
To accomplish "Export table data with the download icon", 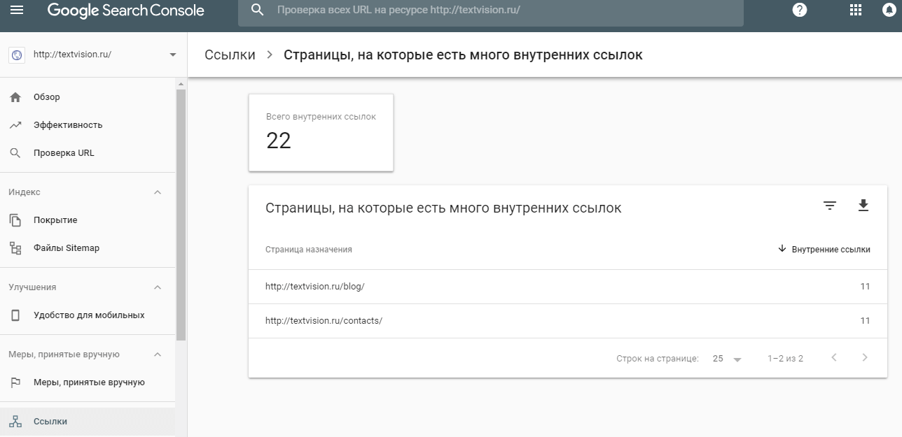I will (863, 206).
